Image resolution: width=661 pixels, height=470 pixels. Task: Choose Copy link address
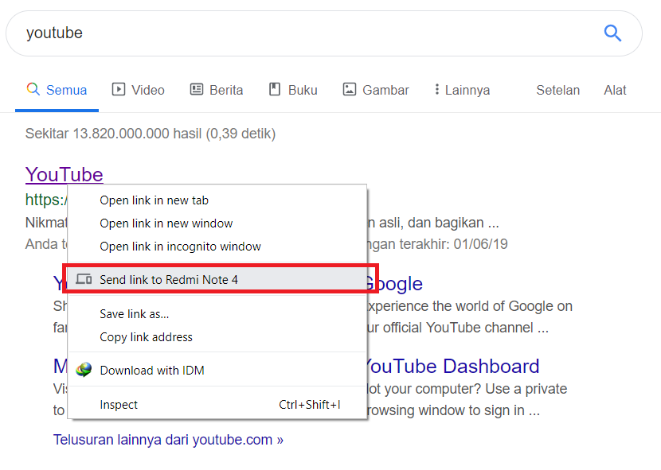[x=146, y=337]
